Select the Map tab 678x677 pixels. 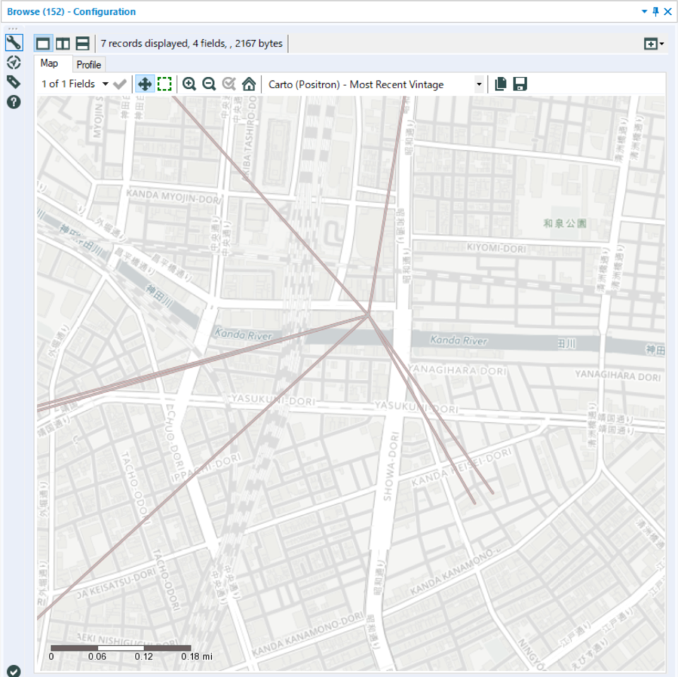point(49,64)
